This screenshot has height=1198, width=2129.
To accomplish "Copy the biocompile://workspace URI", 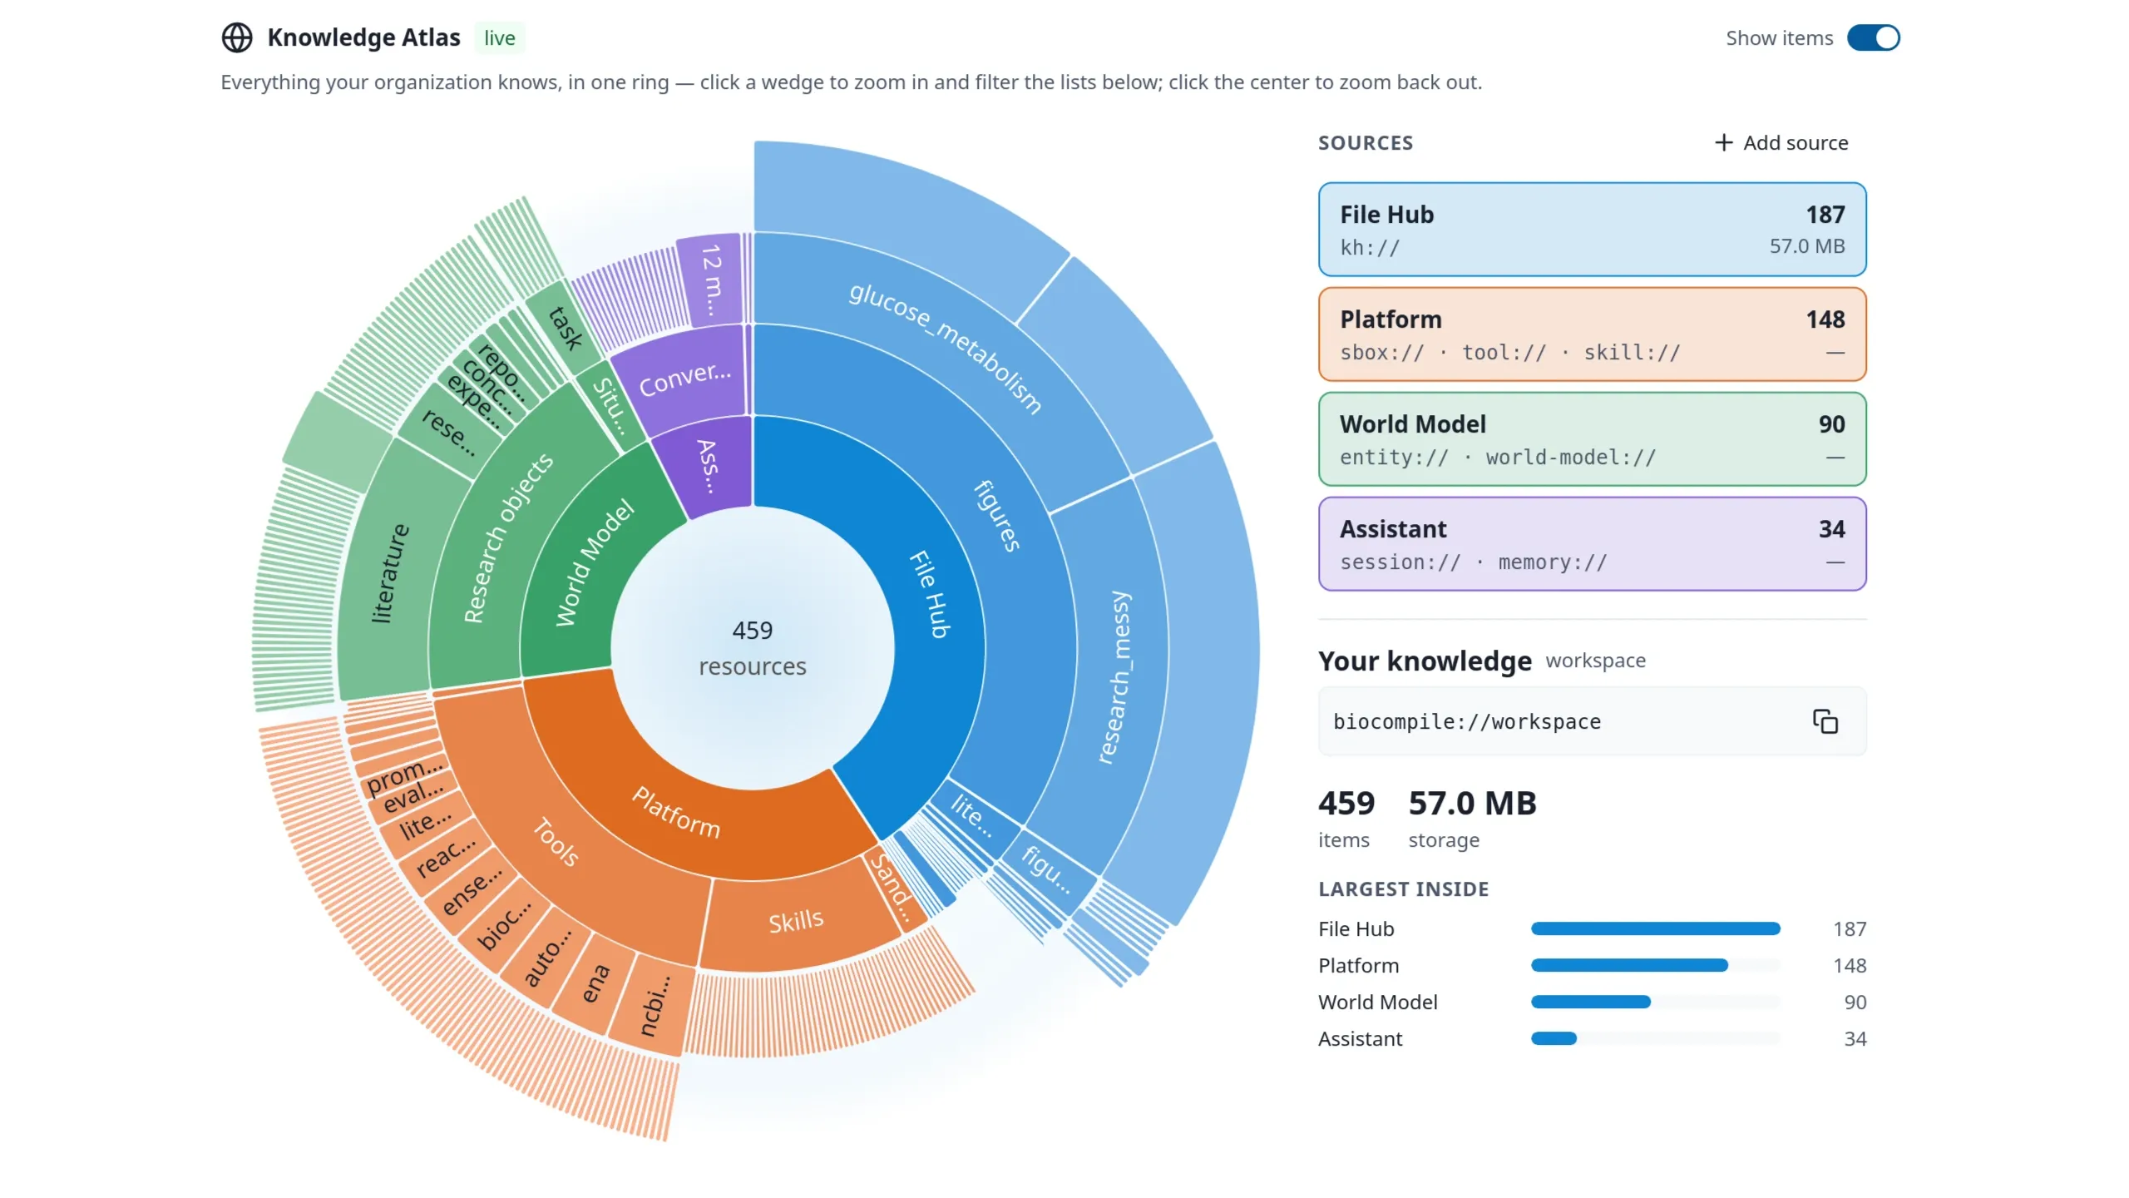I will coord(1825,721).
